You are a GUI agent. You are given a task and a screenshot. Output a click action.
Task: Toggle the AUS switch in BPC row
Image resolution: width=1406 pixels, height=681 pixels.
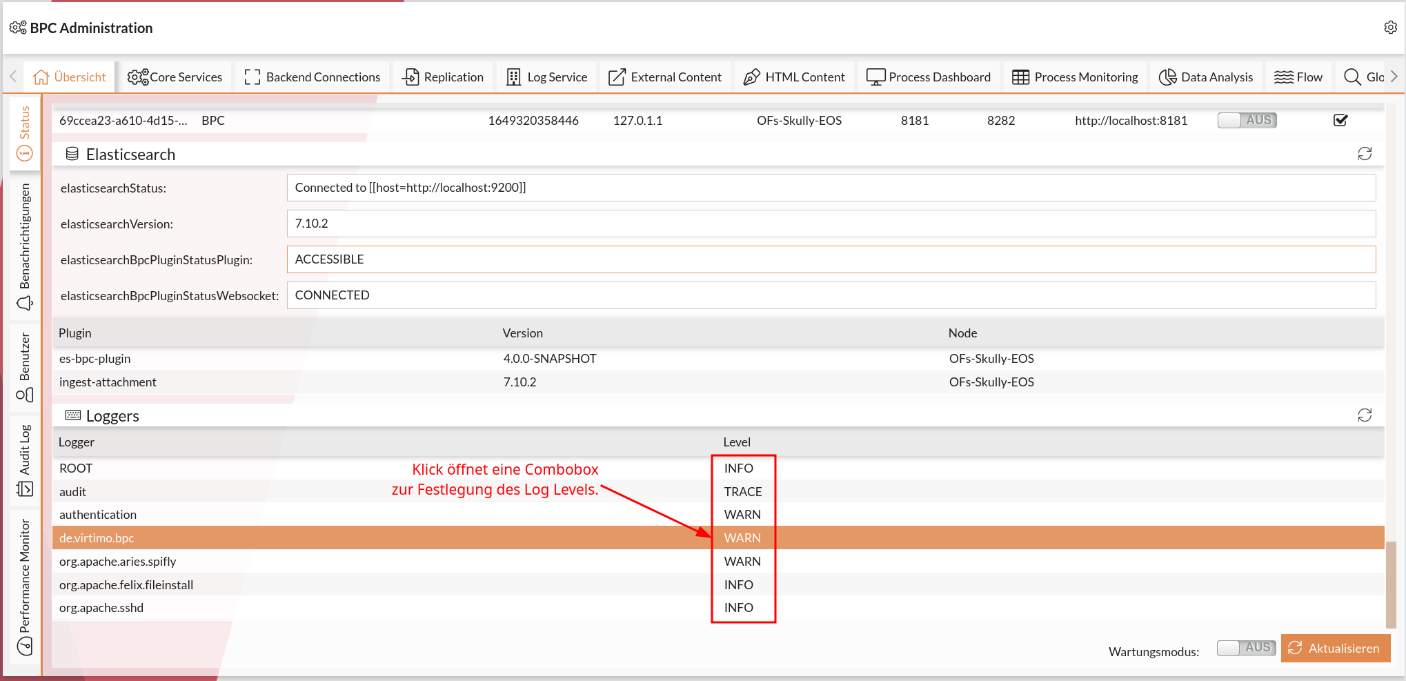(x=1246, y=120)
